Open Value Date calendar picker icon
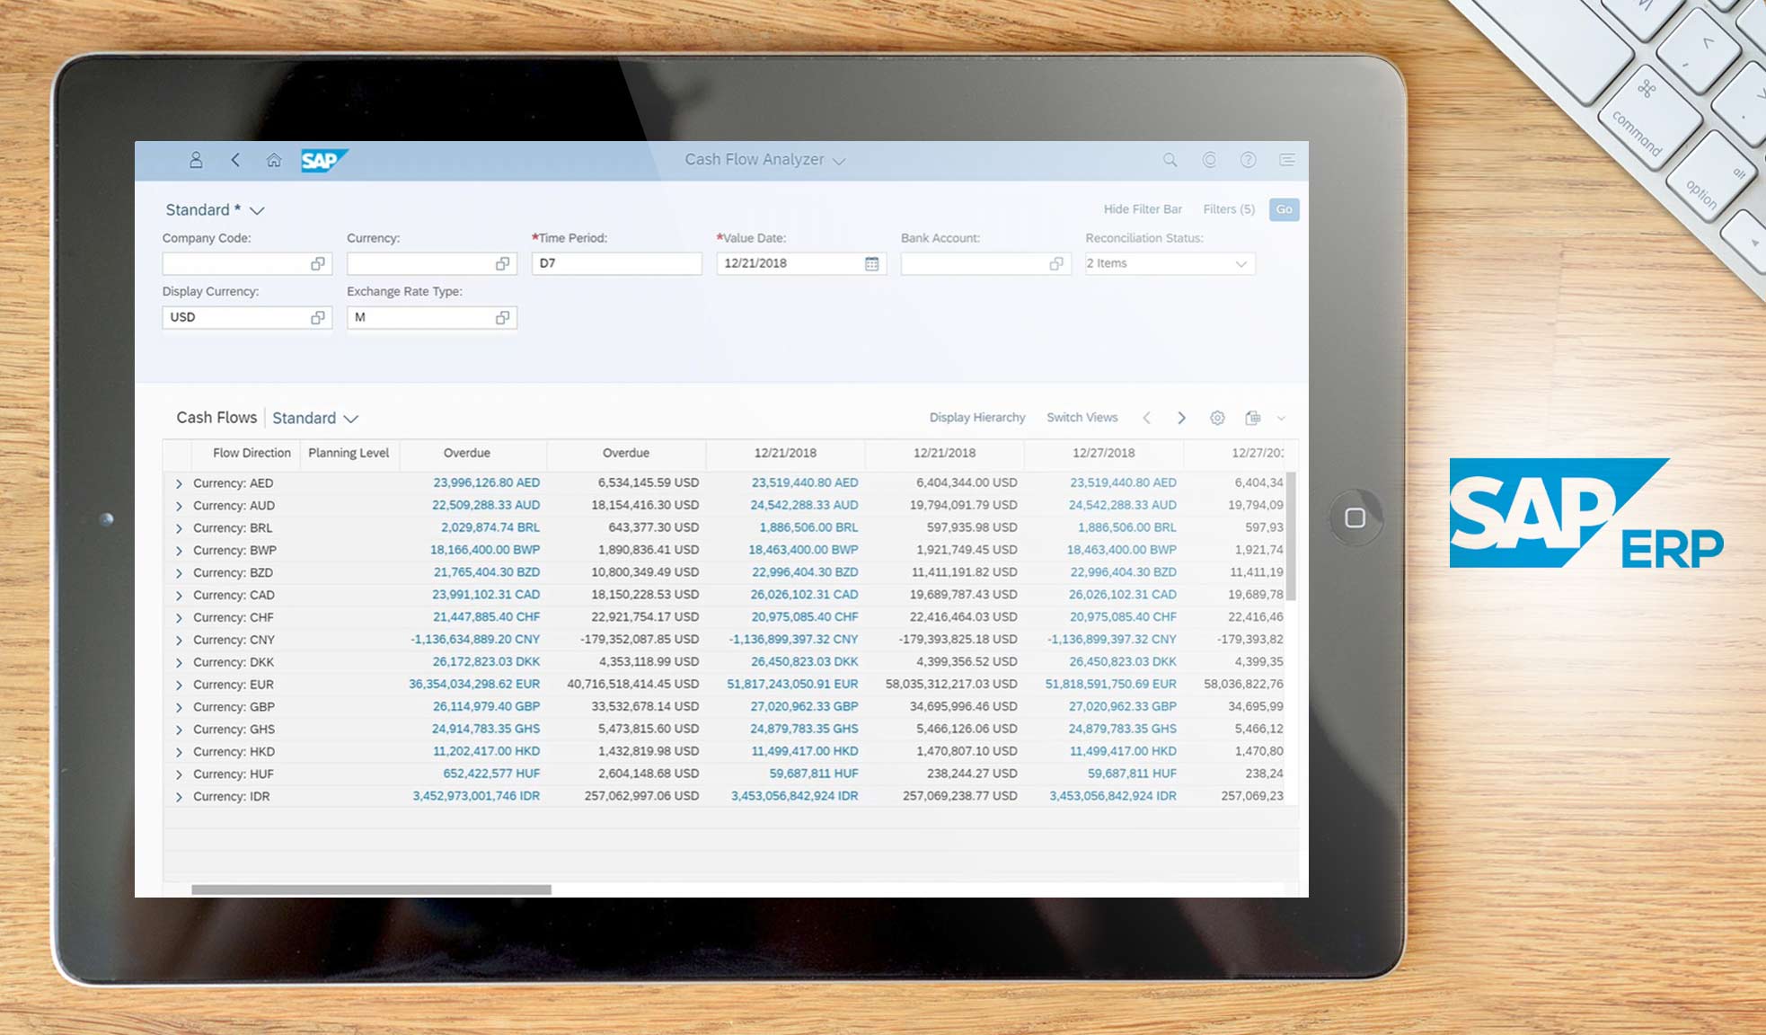Screen dimensions: 1766x1035 [871, 263]
